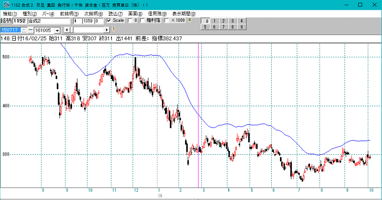
Task: Click month label 7 on time axis
Action: (299, 190)
